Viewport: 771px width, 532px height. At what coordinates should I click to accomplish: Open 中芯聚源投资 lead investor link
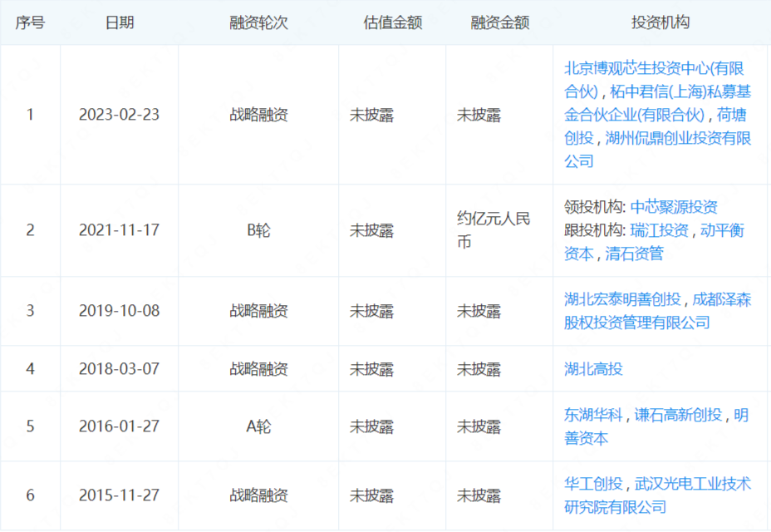674,207
